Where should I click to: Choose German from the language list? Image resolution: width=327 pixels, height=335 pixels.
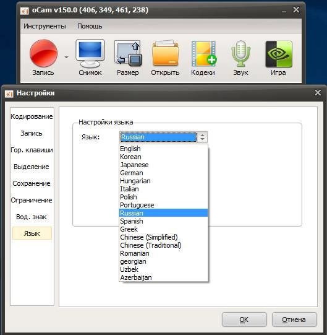pos(163,173)
